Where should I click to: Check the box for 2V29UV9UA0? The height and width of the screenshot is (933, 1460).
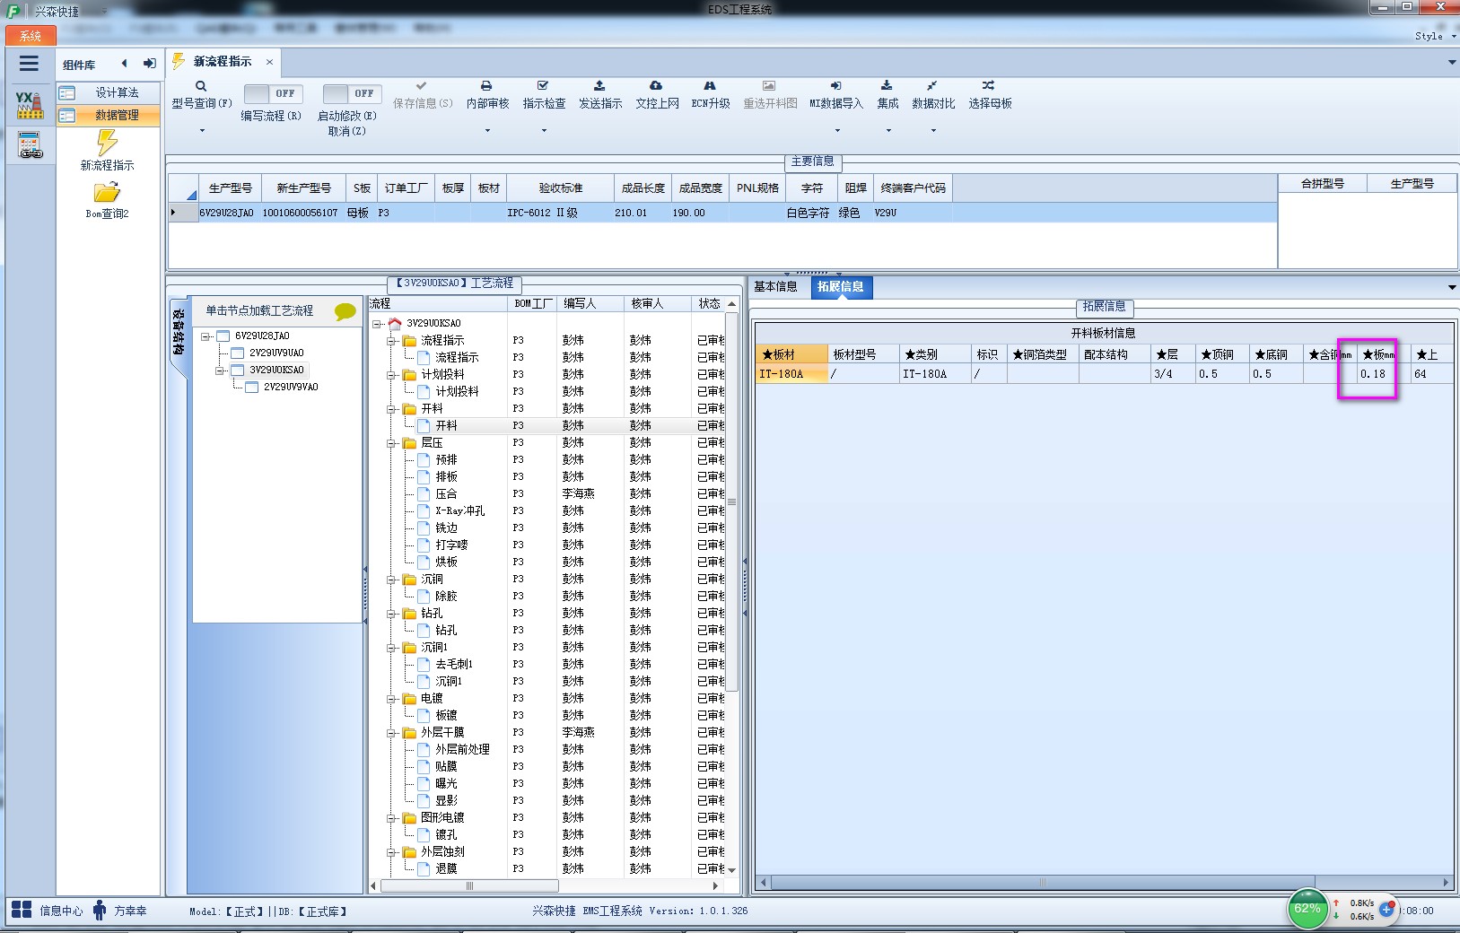coord(238,353)
